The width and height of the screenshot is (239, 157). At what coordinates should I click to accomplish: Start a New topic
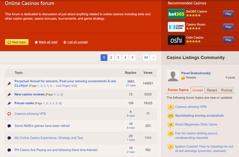(x=17, y=42)
